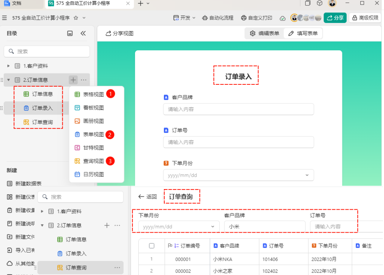Choose 表格视图 from the view menu
The height and width of the screenshot is (275, 384).
point(89,95)
